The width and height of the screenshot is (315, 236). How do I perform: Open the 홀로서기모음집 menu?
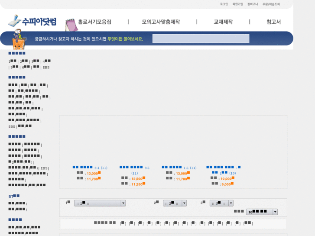click(94, 22)
